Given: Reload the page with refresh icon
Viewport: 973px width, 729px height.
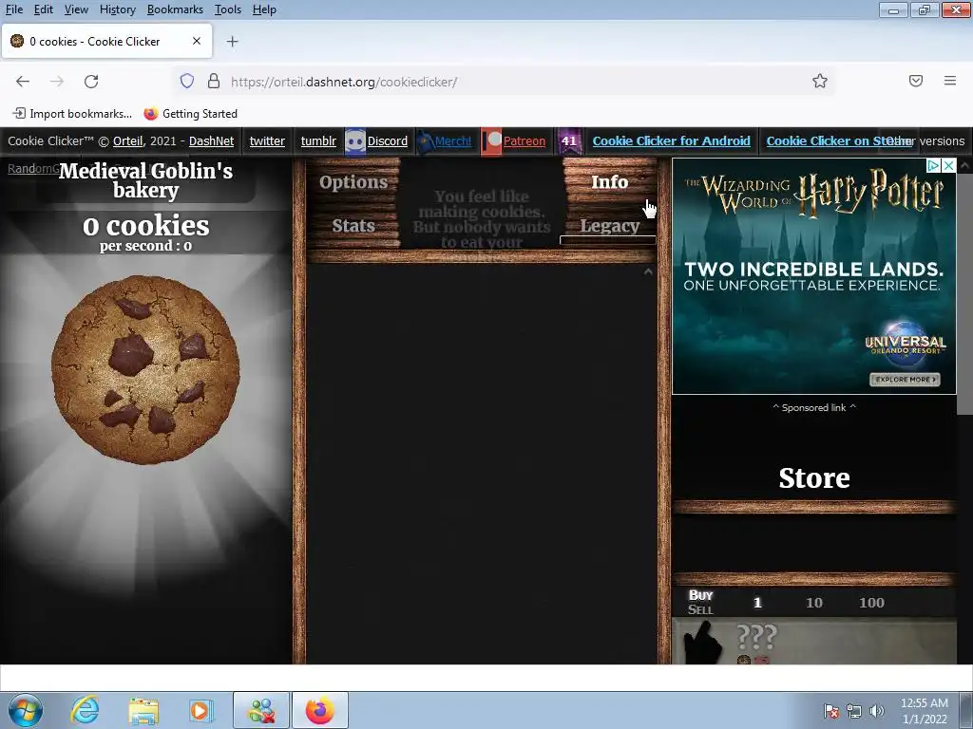Looking at the screenshot, I should pos(91,82).
